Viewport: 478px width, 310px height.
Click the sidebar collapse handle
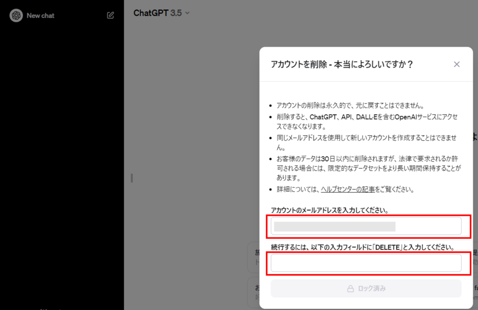[x=132, y=178]
